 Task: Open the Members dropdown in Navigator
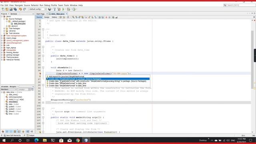click(9, 90)
